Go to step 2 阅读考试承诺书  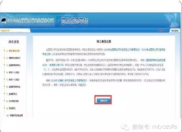coord(14,58)
